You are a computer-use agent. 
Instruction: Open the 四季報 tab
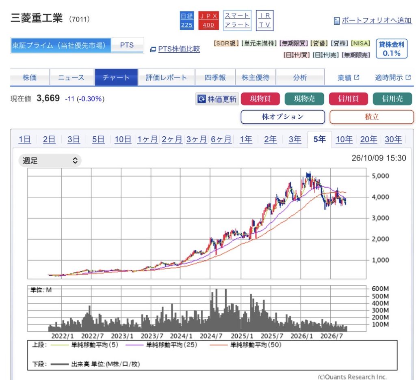tap(215, 77)
